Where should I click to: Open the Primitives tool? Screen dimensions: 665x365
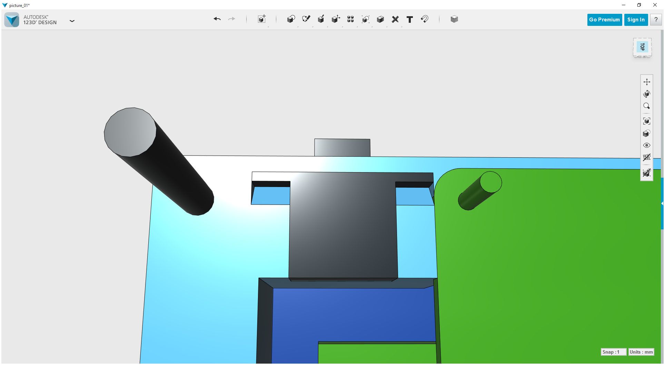coord(291,19)
